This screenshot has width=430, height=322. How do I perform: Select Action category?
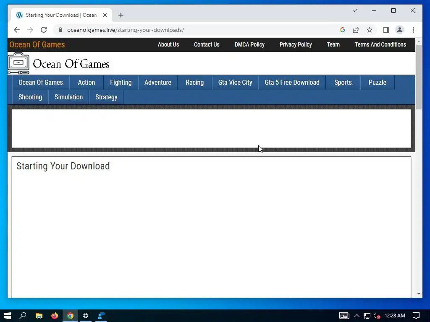coord(87,83)
